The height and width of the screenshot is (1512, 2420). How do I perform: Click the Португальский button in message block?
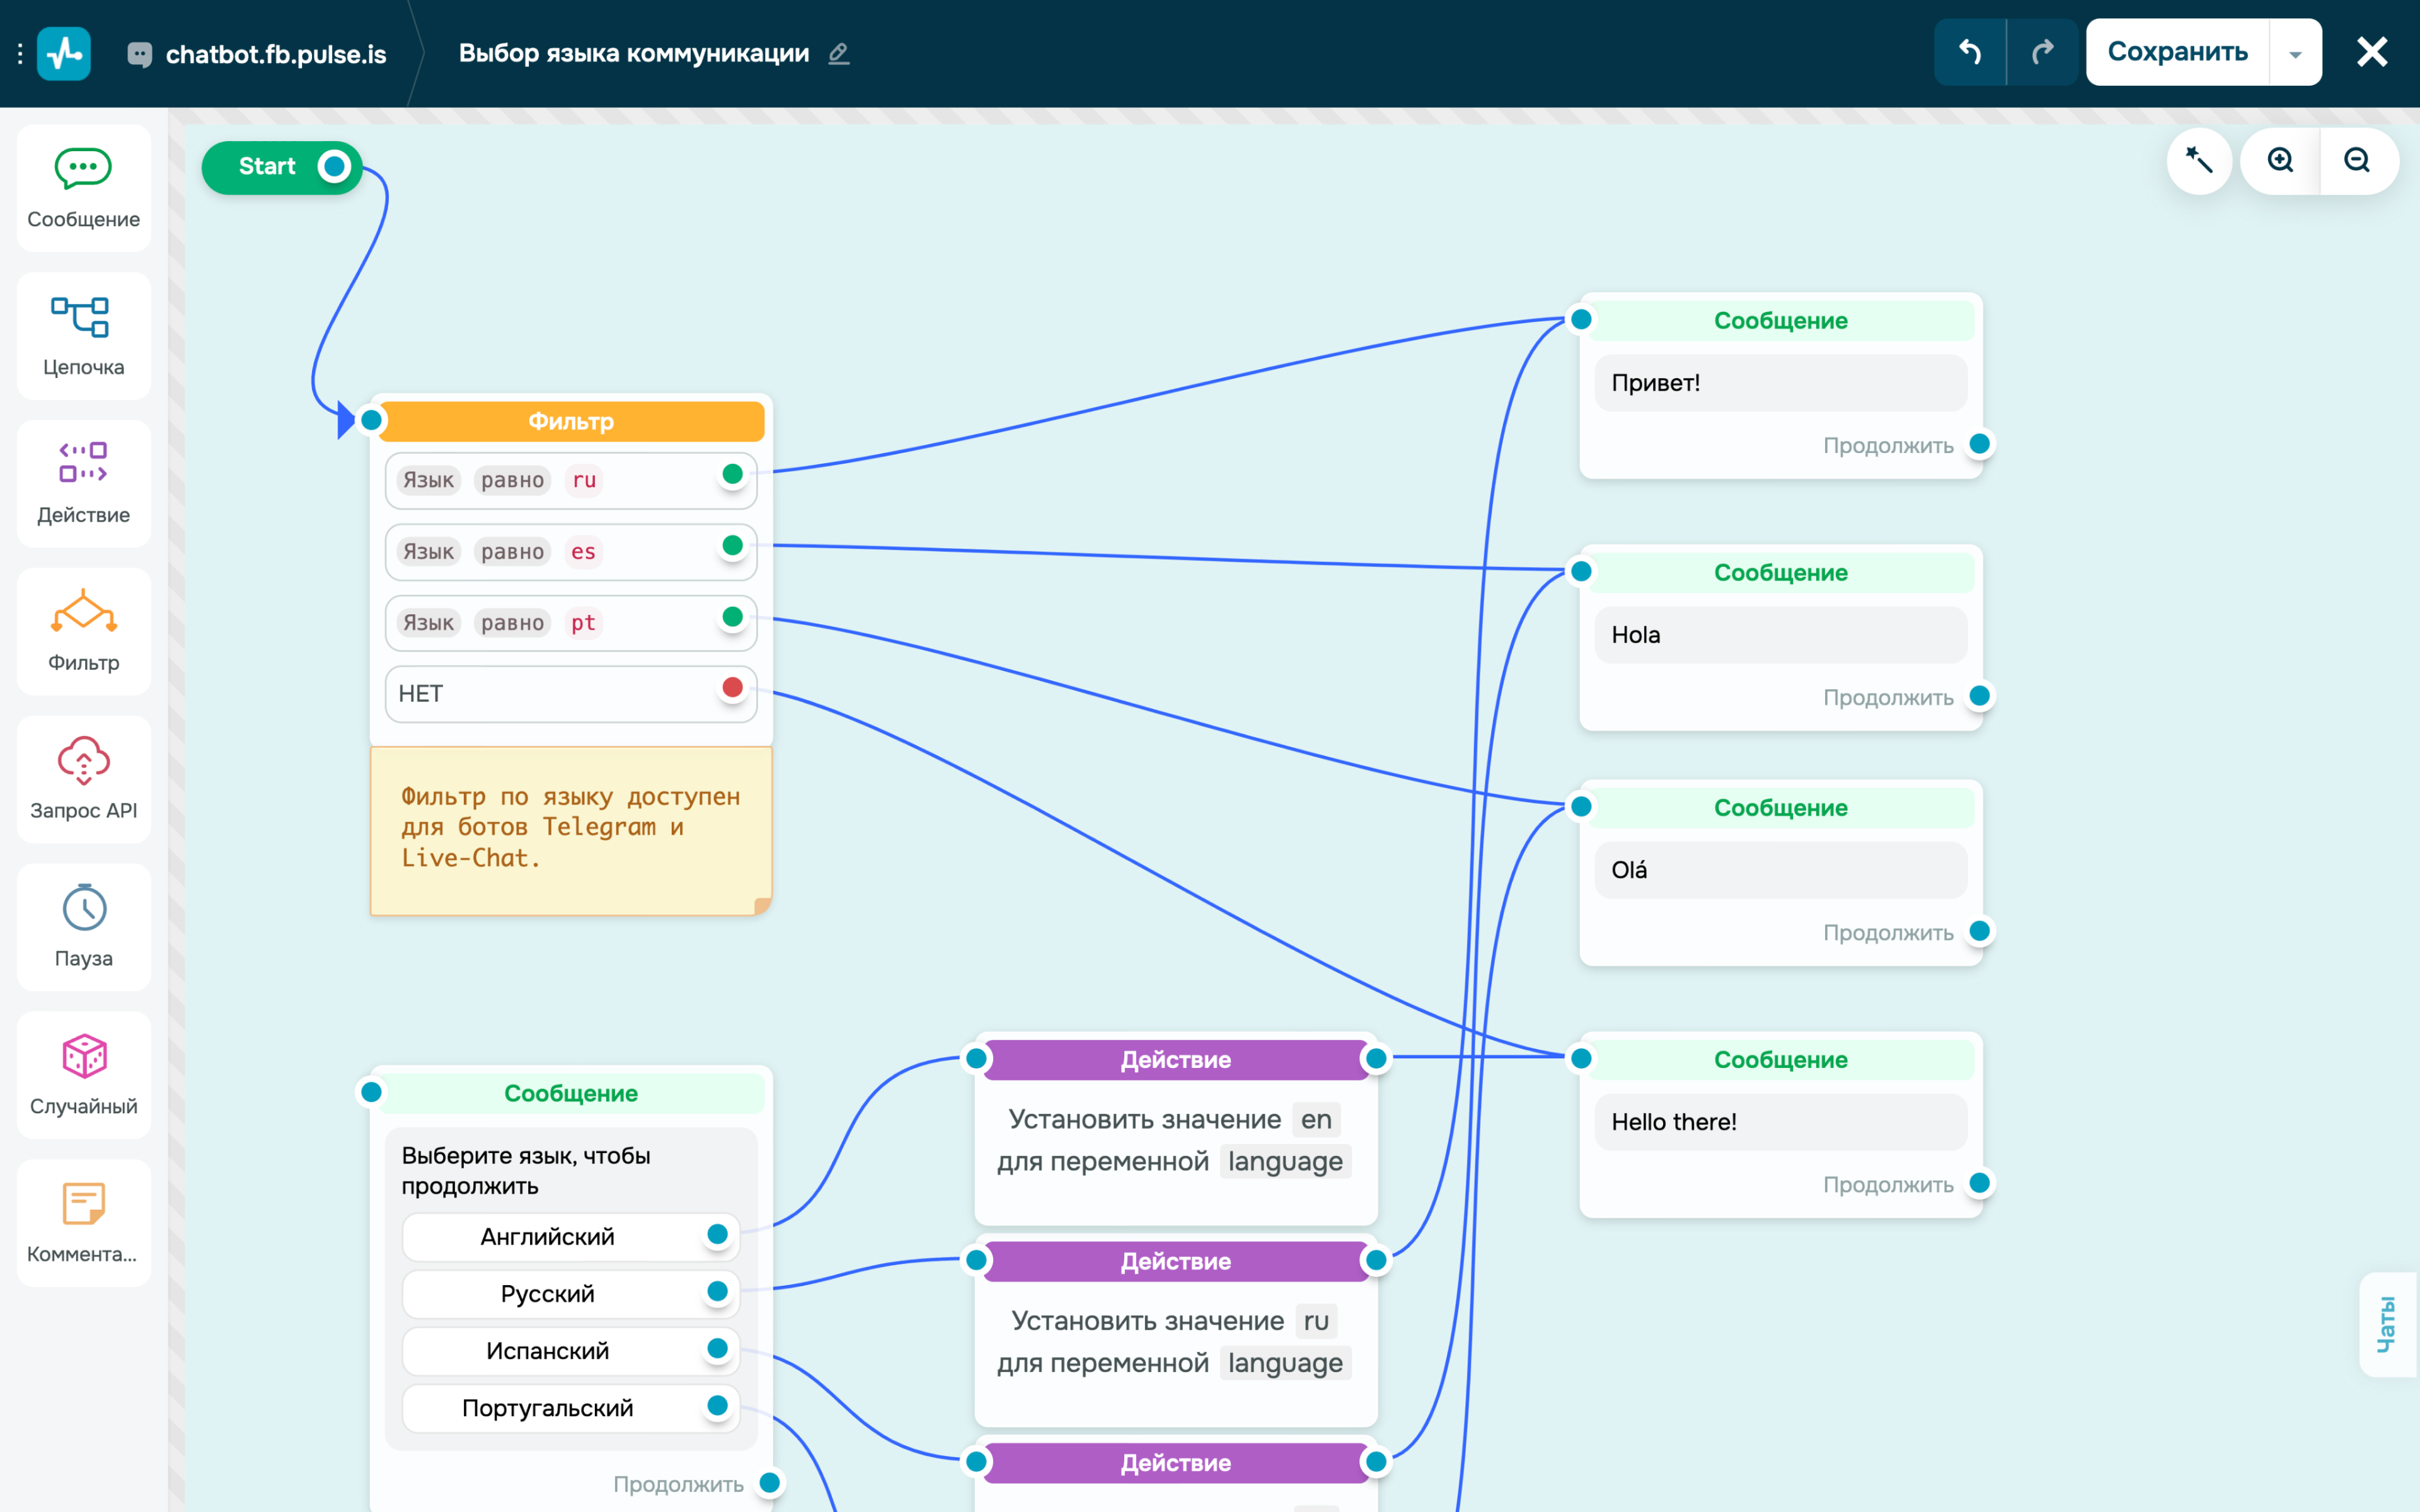pos(571,1408)
